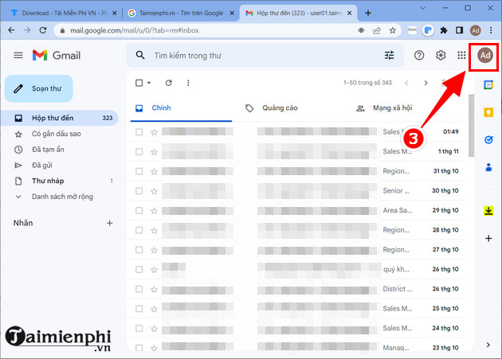Star the email dated 29 thg 10

point(154,210)
